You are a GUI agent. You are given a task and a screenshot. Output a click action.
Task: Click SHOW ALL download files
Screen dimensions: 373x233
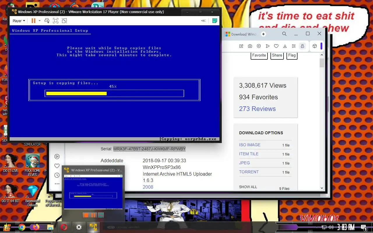pyautogui.click(x=248, y=187)
